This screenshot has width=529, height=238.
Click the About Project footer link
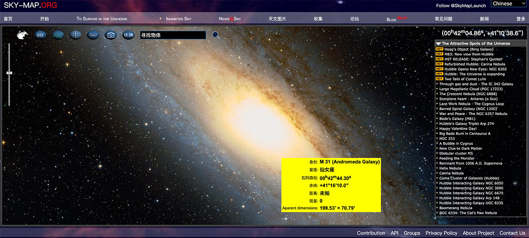tap(478, 233)
